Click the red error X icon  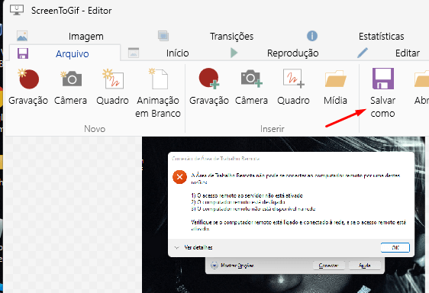[x=179, y=177]
